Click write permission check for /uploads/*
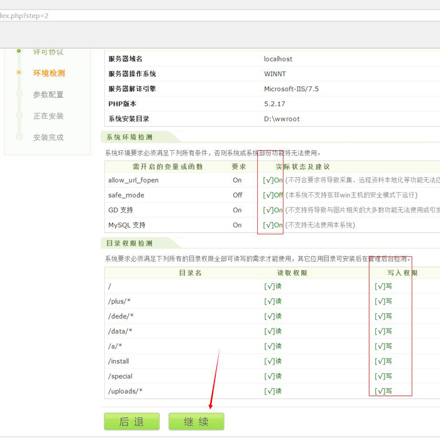Screen dimensions: 440x438 [383, 391]
